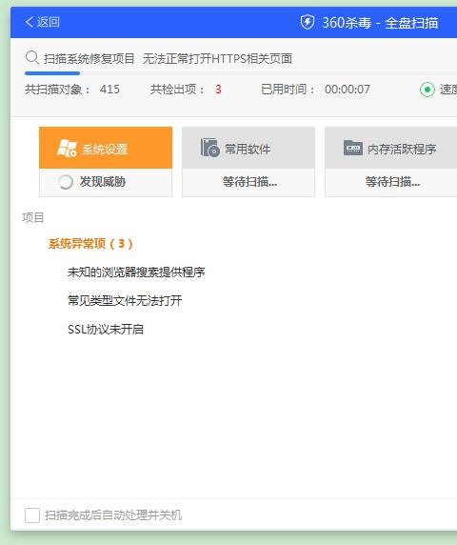Click the red detected items count 3
Image resolution: width=457 pixels, height=545 pixels.
tap(218, 90)
